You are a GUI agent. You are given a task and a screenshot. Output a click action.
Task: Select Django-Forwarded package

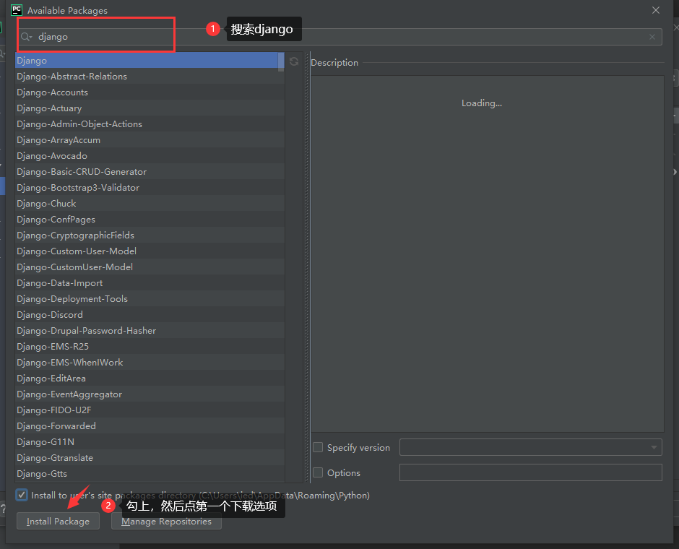tap(150, 426)
